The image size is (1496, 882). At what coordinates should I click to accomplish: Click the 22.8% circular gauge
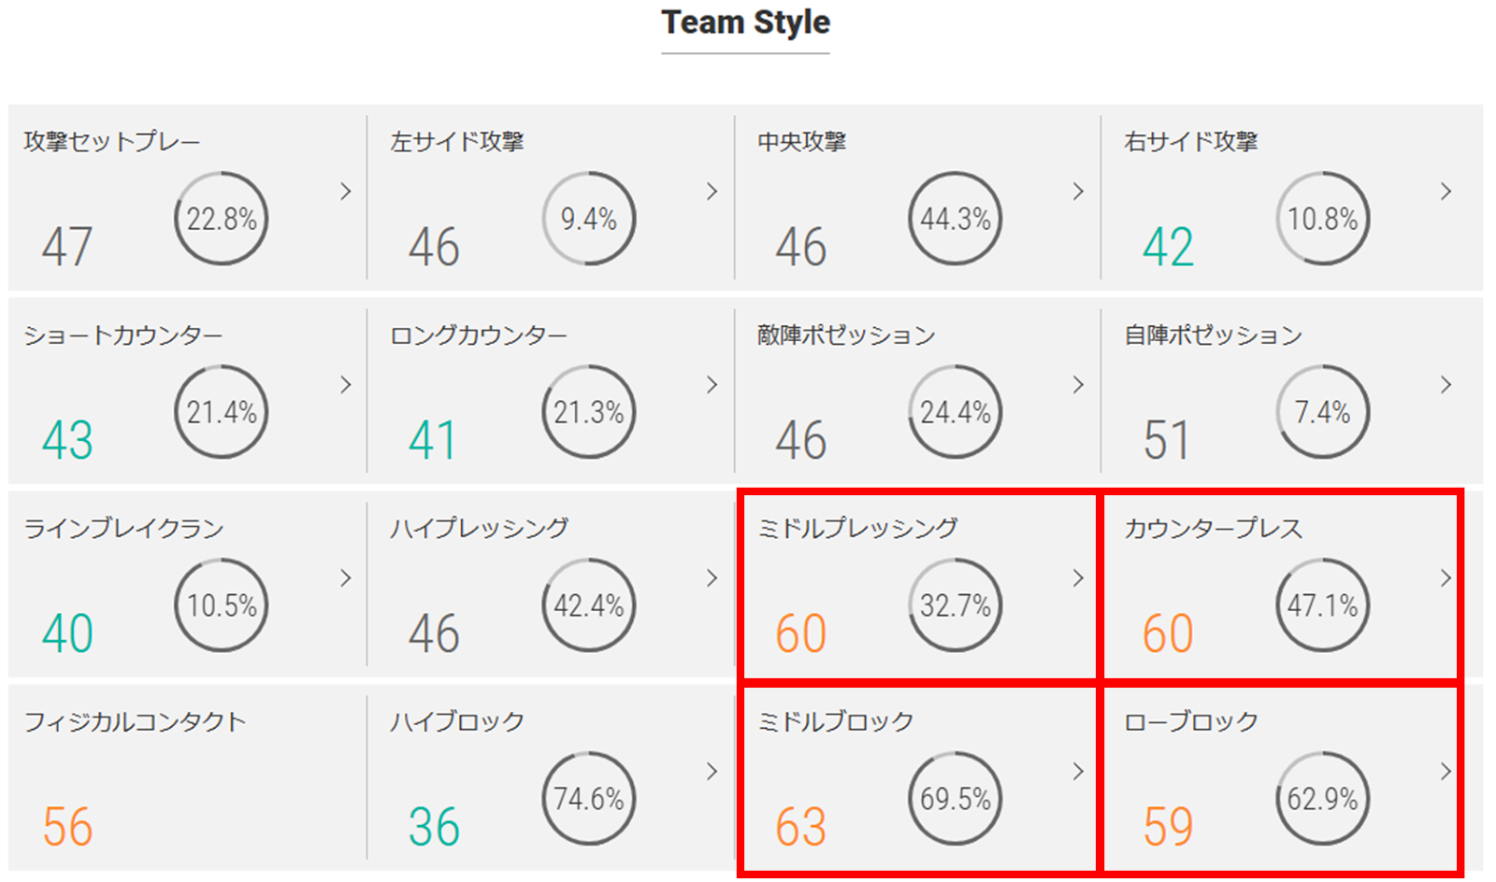(x=222, y=219)
